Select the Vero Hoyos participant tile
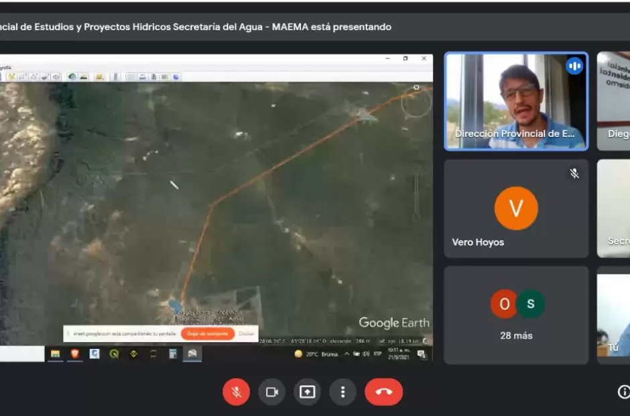Viewport: 630px width, 416px height. pyautogui.click(x=516, y=209)
